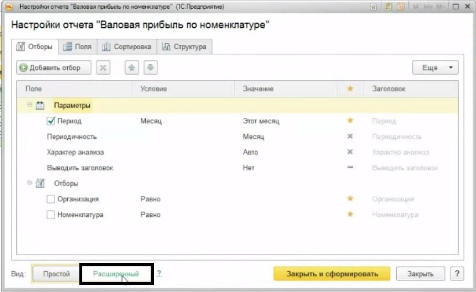Click the favorites star icon in title bar
Screen dimensions: 476x292
pyautogui.click(x=374, y=6)
